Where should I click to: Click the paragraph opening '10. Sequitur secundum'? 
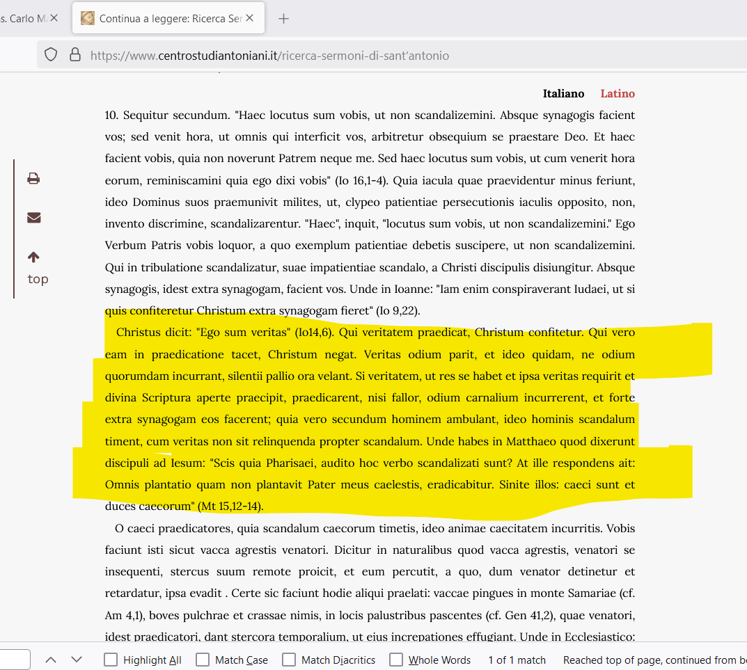[168, 115]
